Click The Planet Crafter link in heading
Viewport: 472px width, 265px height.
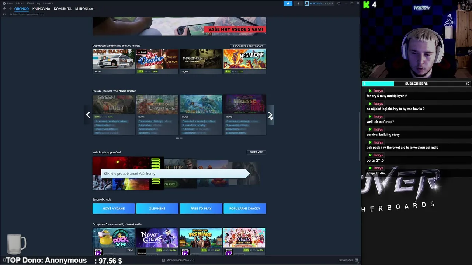[125, 91]
